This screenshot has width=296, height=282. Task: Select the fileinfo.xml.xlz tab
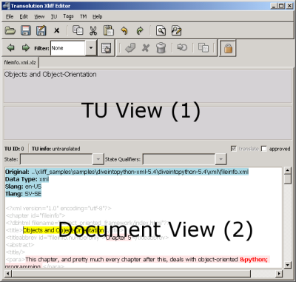(20, 62)
